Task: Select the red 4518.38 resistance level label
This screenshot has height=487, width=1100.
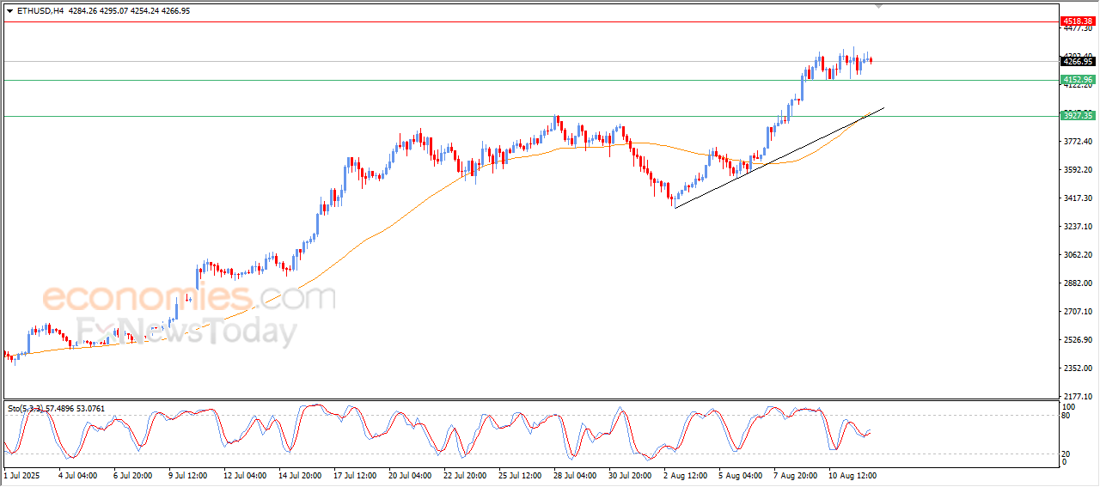Action: coord(1077,21)
